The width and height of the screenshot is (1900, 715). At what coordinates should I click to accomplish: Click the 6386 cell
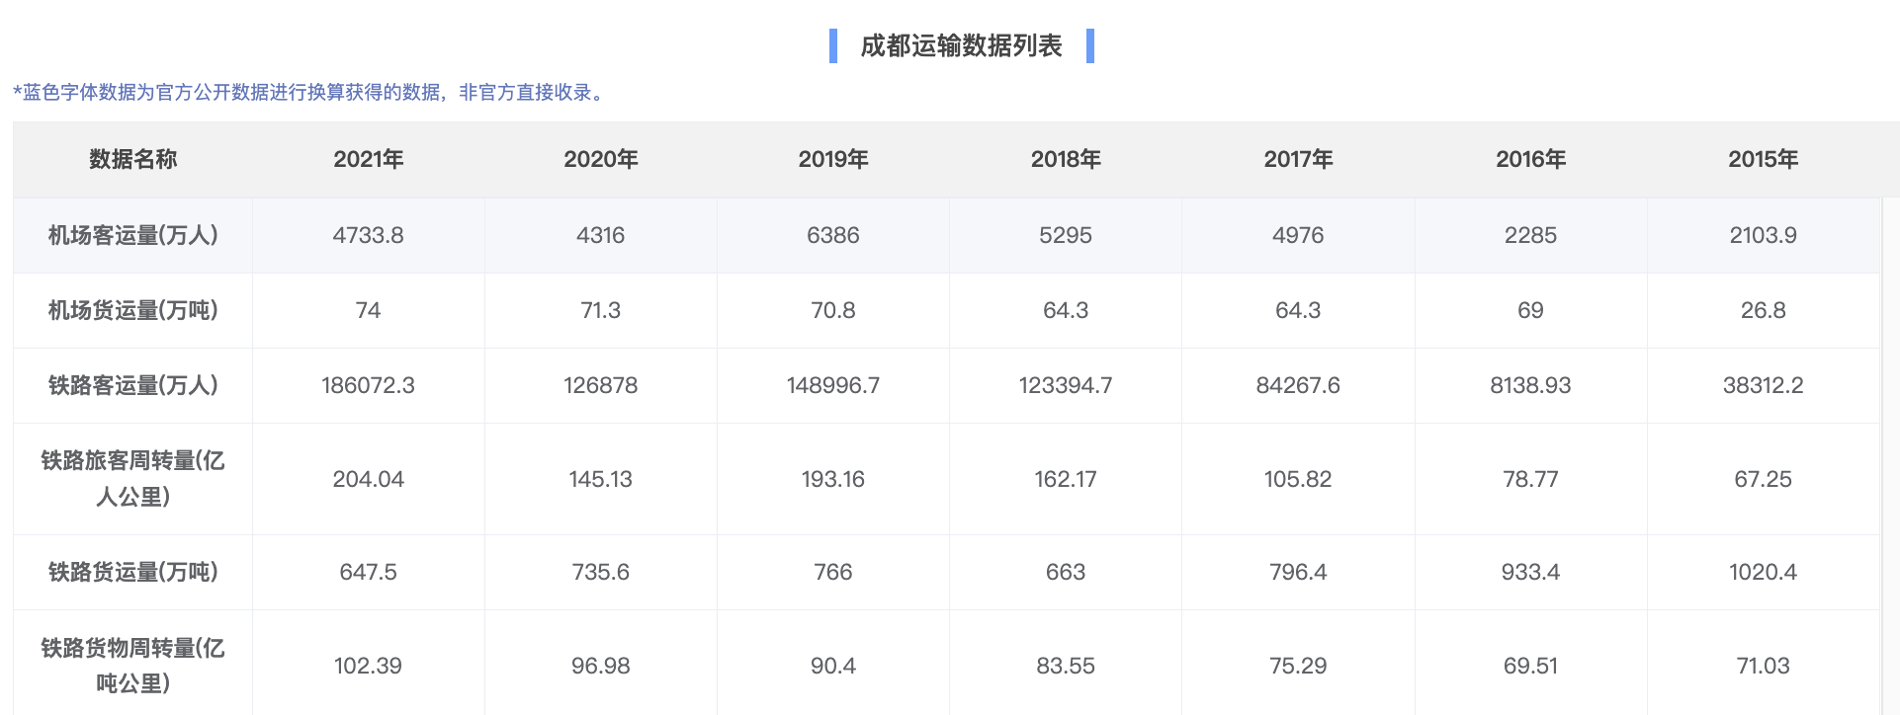coord(833,235)
